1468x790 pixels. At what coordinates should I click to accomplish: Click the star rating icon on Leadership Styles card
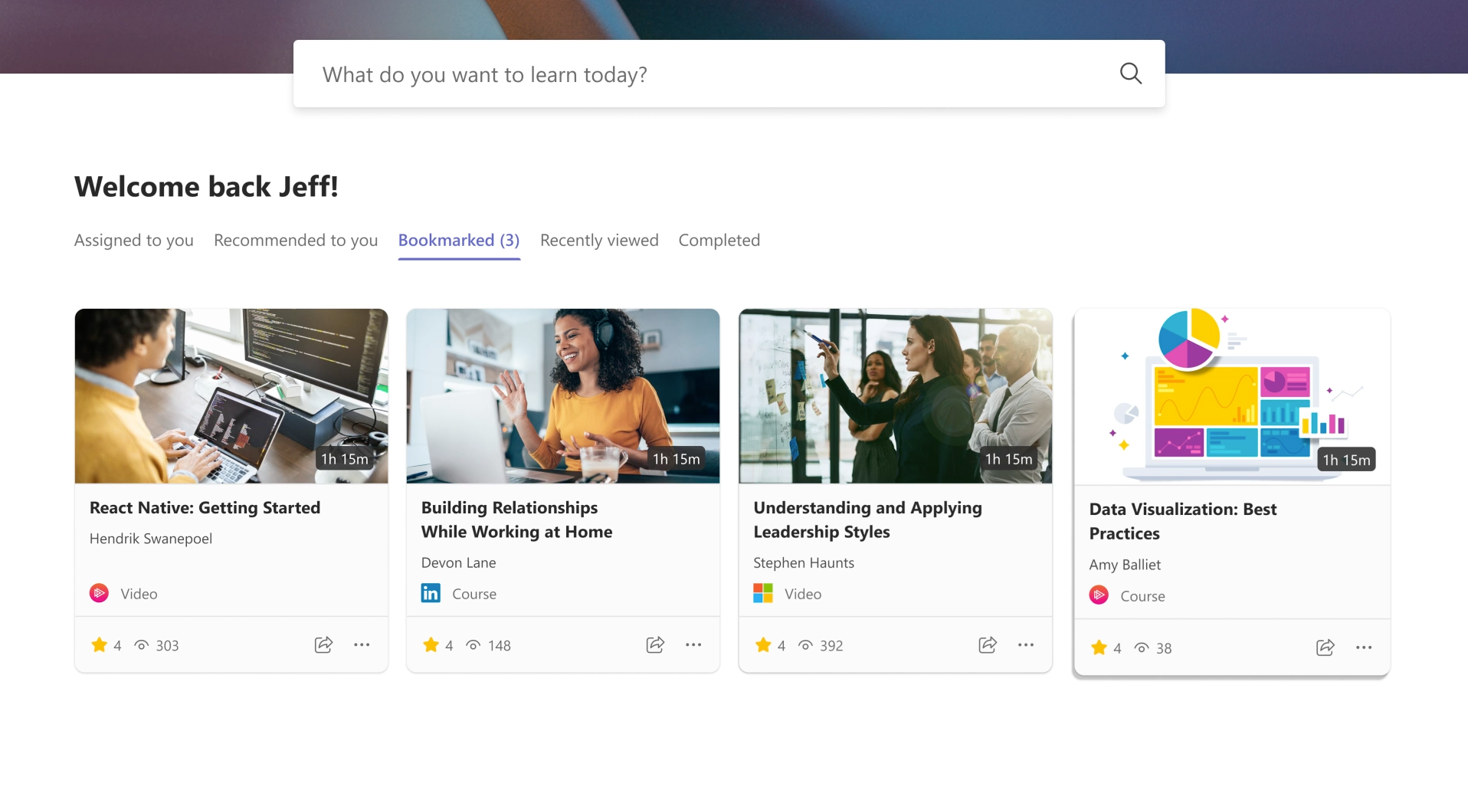tap(765, 644)
